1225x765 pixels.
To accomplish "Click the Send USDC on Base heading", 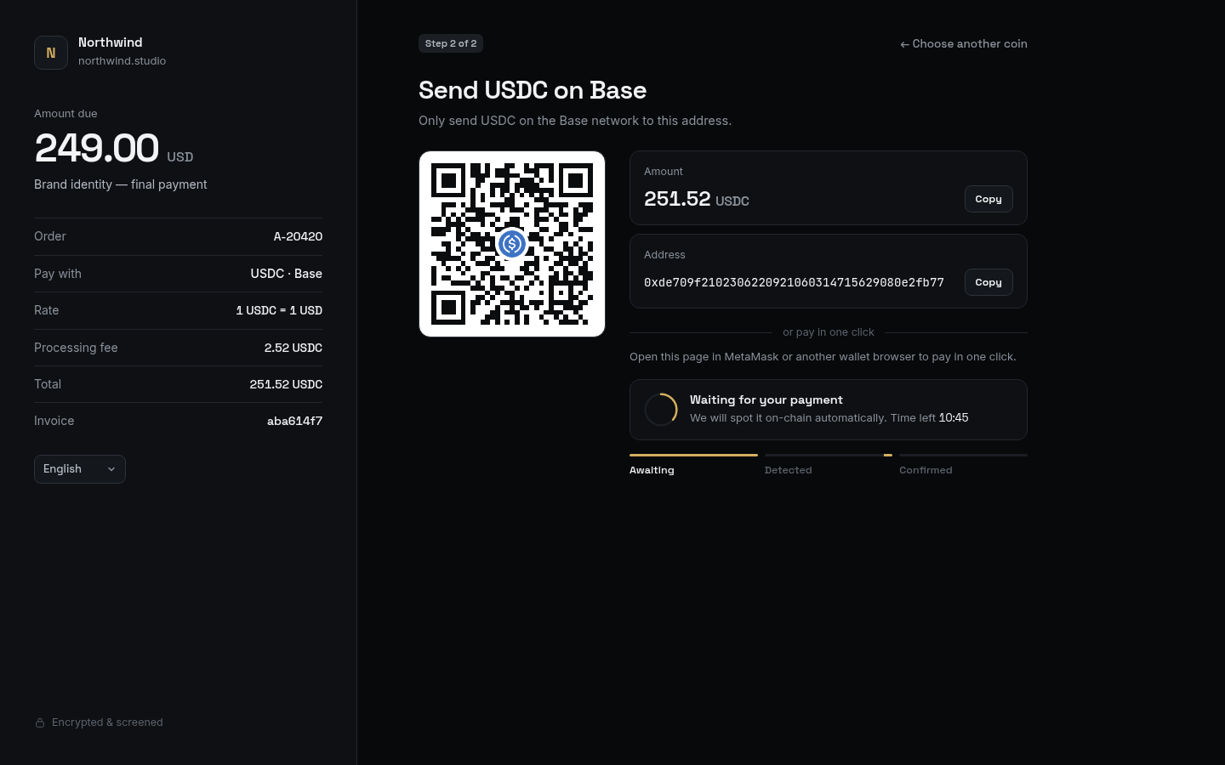I will coord(533,90).
